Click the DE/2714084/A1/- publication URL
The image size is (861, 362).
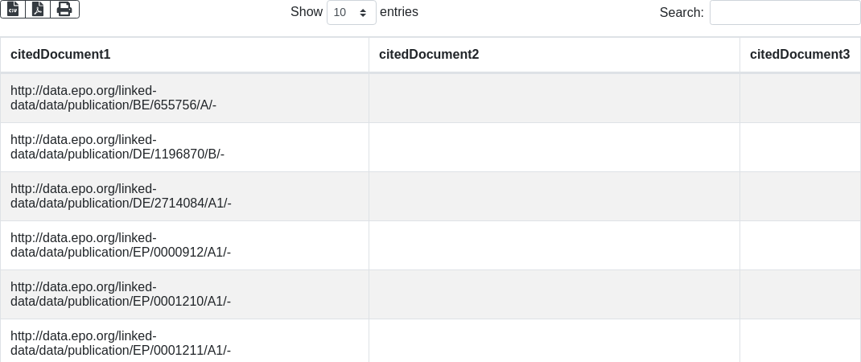121,196
